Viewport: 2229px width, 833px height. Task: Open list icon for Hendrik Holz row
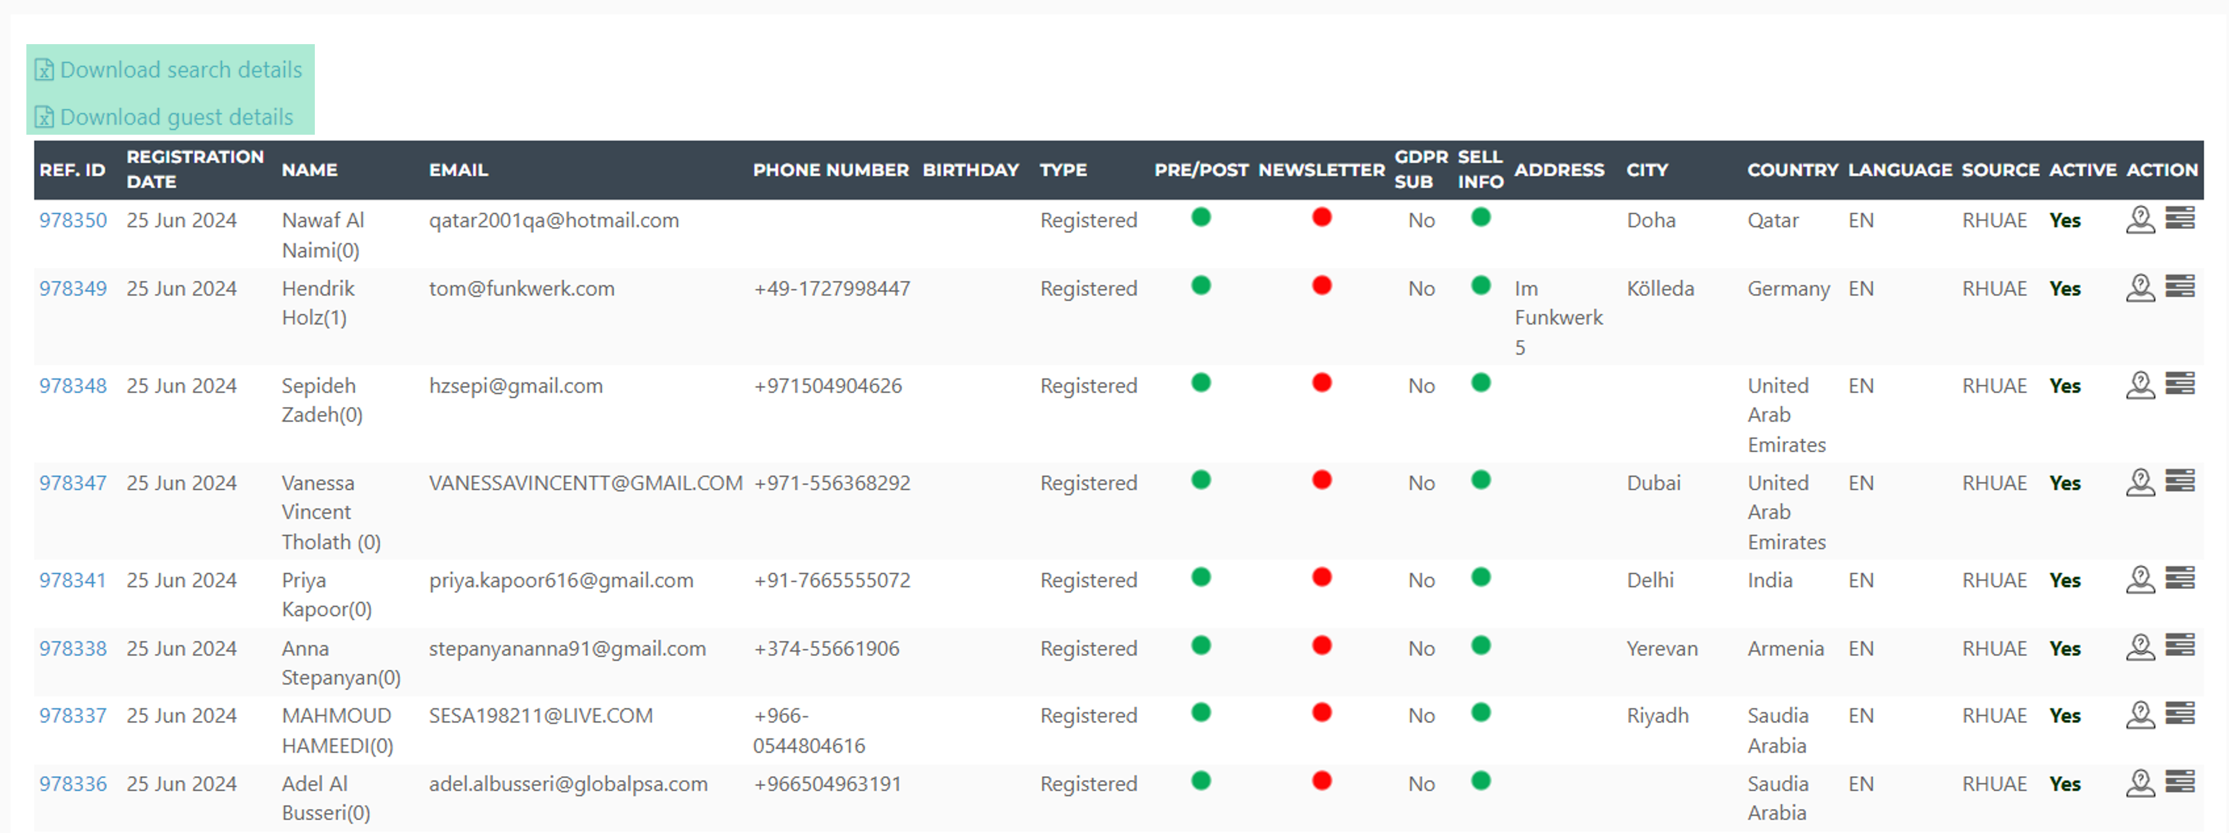[2180, 286]
